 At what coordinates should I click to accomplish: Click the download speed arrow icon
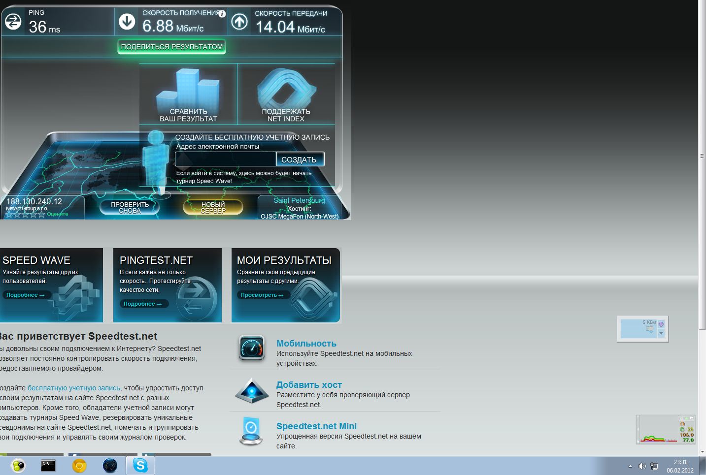tap(127, 22)
